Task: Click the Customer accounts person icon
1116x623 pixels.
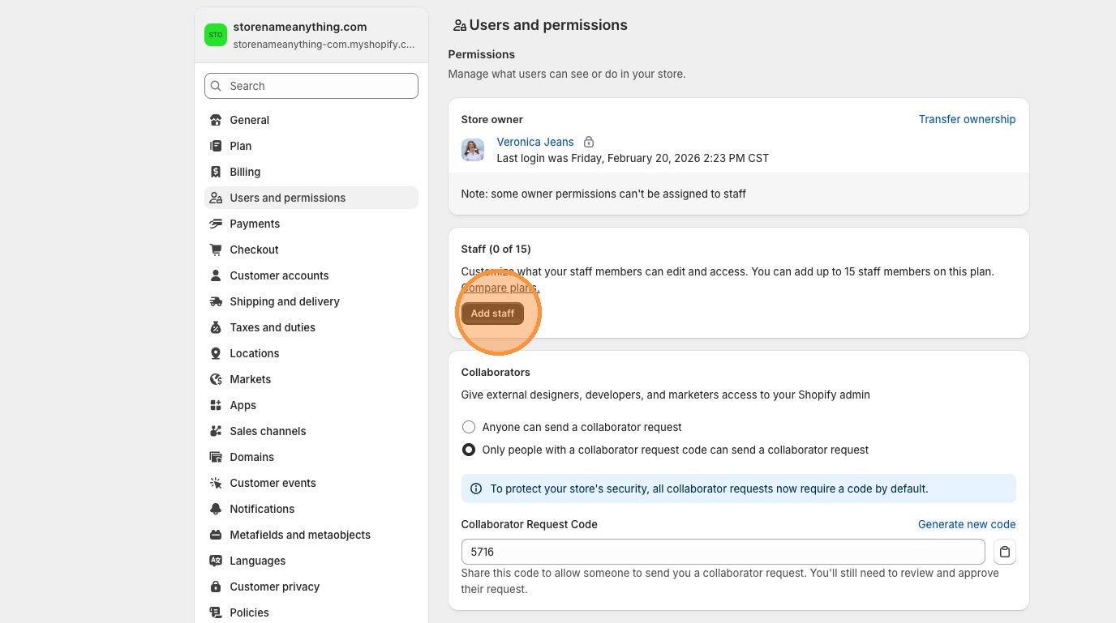Action: click(x=216, y=275)
